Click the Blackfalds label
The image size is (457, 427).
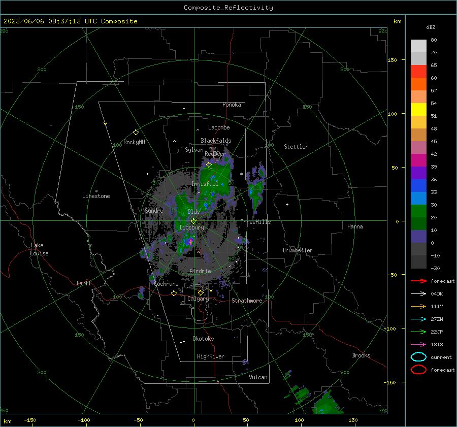(216, 141)
